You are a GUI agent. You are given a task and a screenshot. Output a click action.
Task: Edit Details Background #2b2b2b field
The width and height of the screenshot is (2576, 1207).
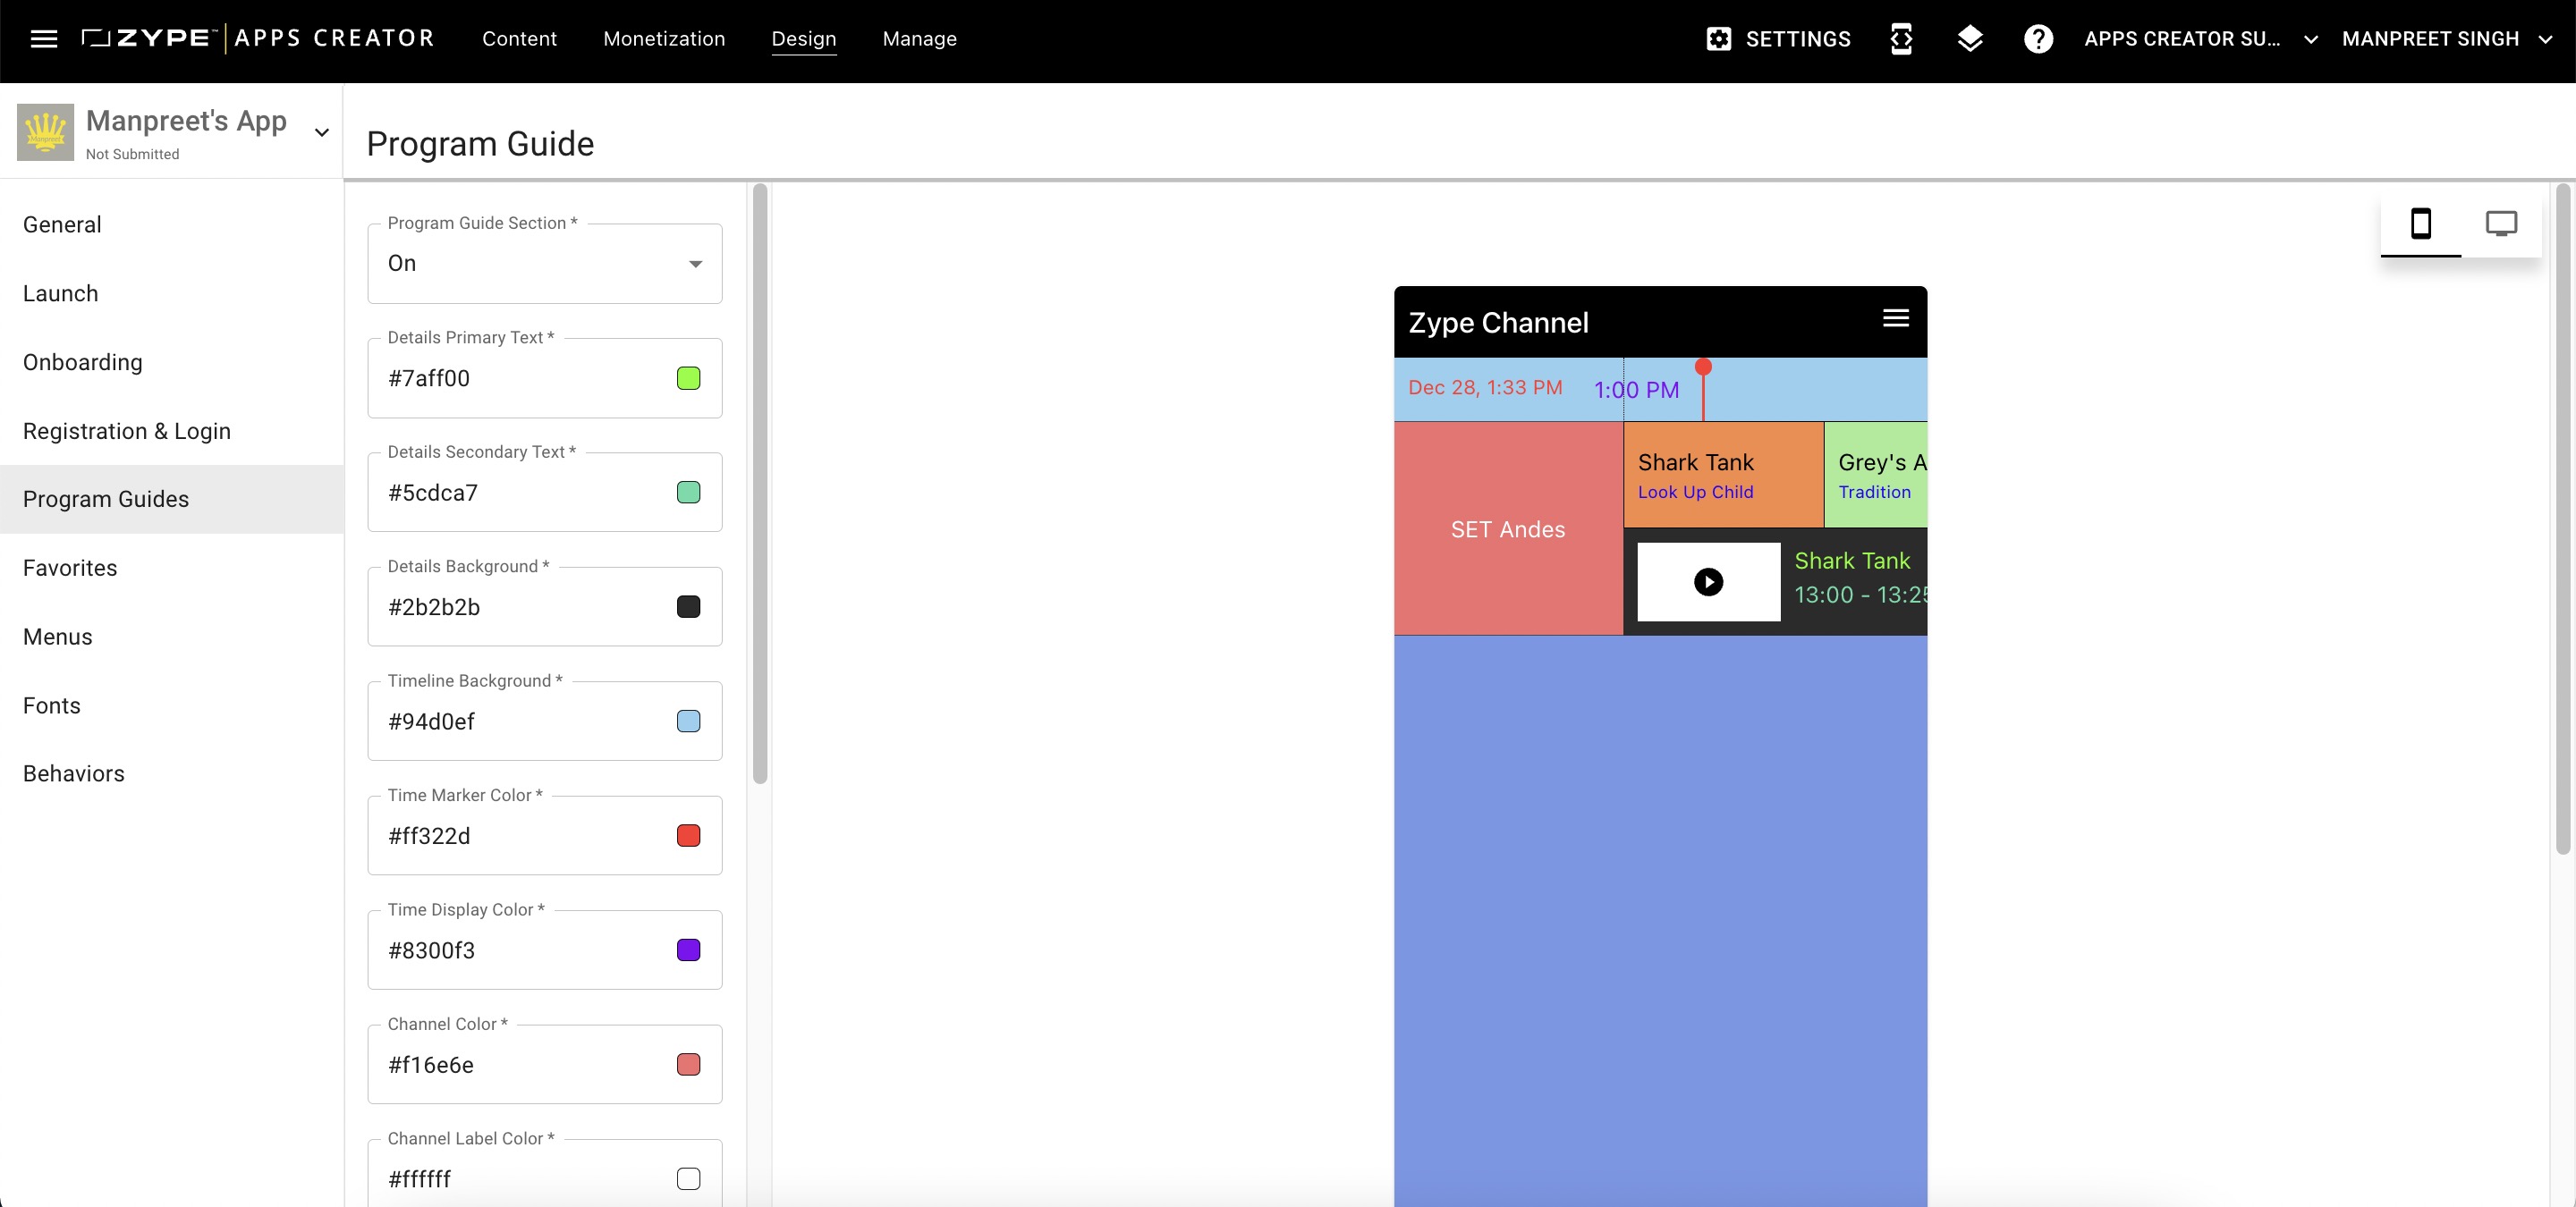544,606
